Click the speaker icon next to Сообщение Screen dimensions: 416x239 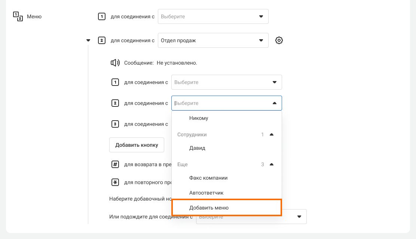(115, 63)
